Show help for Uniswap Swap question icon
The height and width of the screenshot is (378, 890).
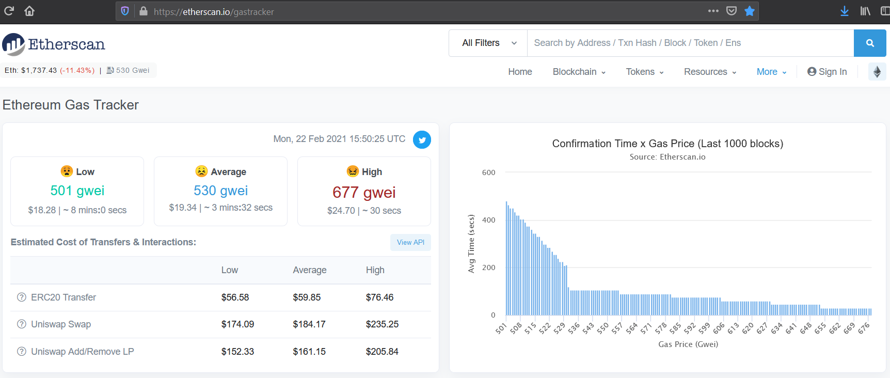pos(22,324)
